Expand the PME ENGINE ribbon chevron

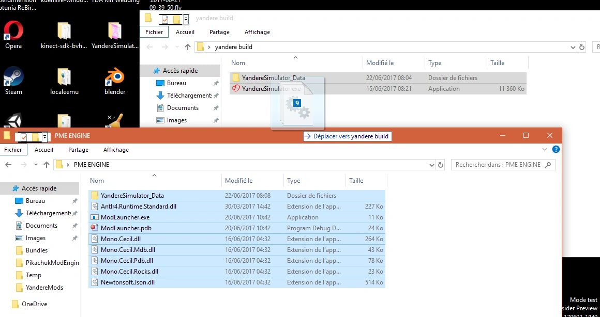(545, 149)
